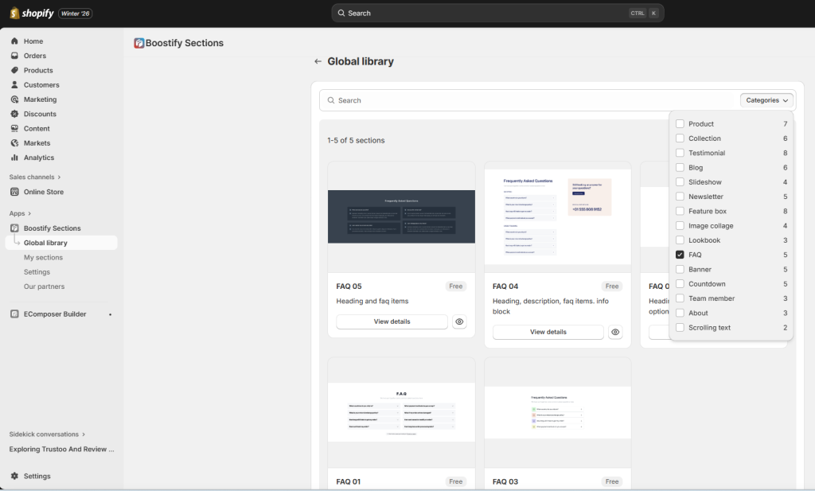Open the Boostify Sections app icon
The image size is (815, 491).
[x=14, y=228]
